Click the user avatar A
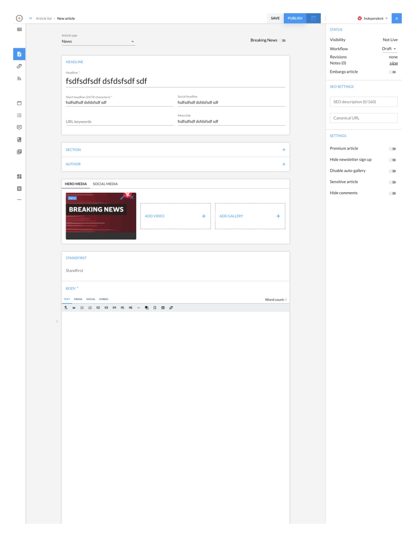The height and width of the screenshot is (537, 415). coord(397,18)
